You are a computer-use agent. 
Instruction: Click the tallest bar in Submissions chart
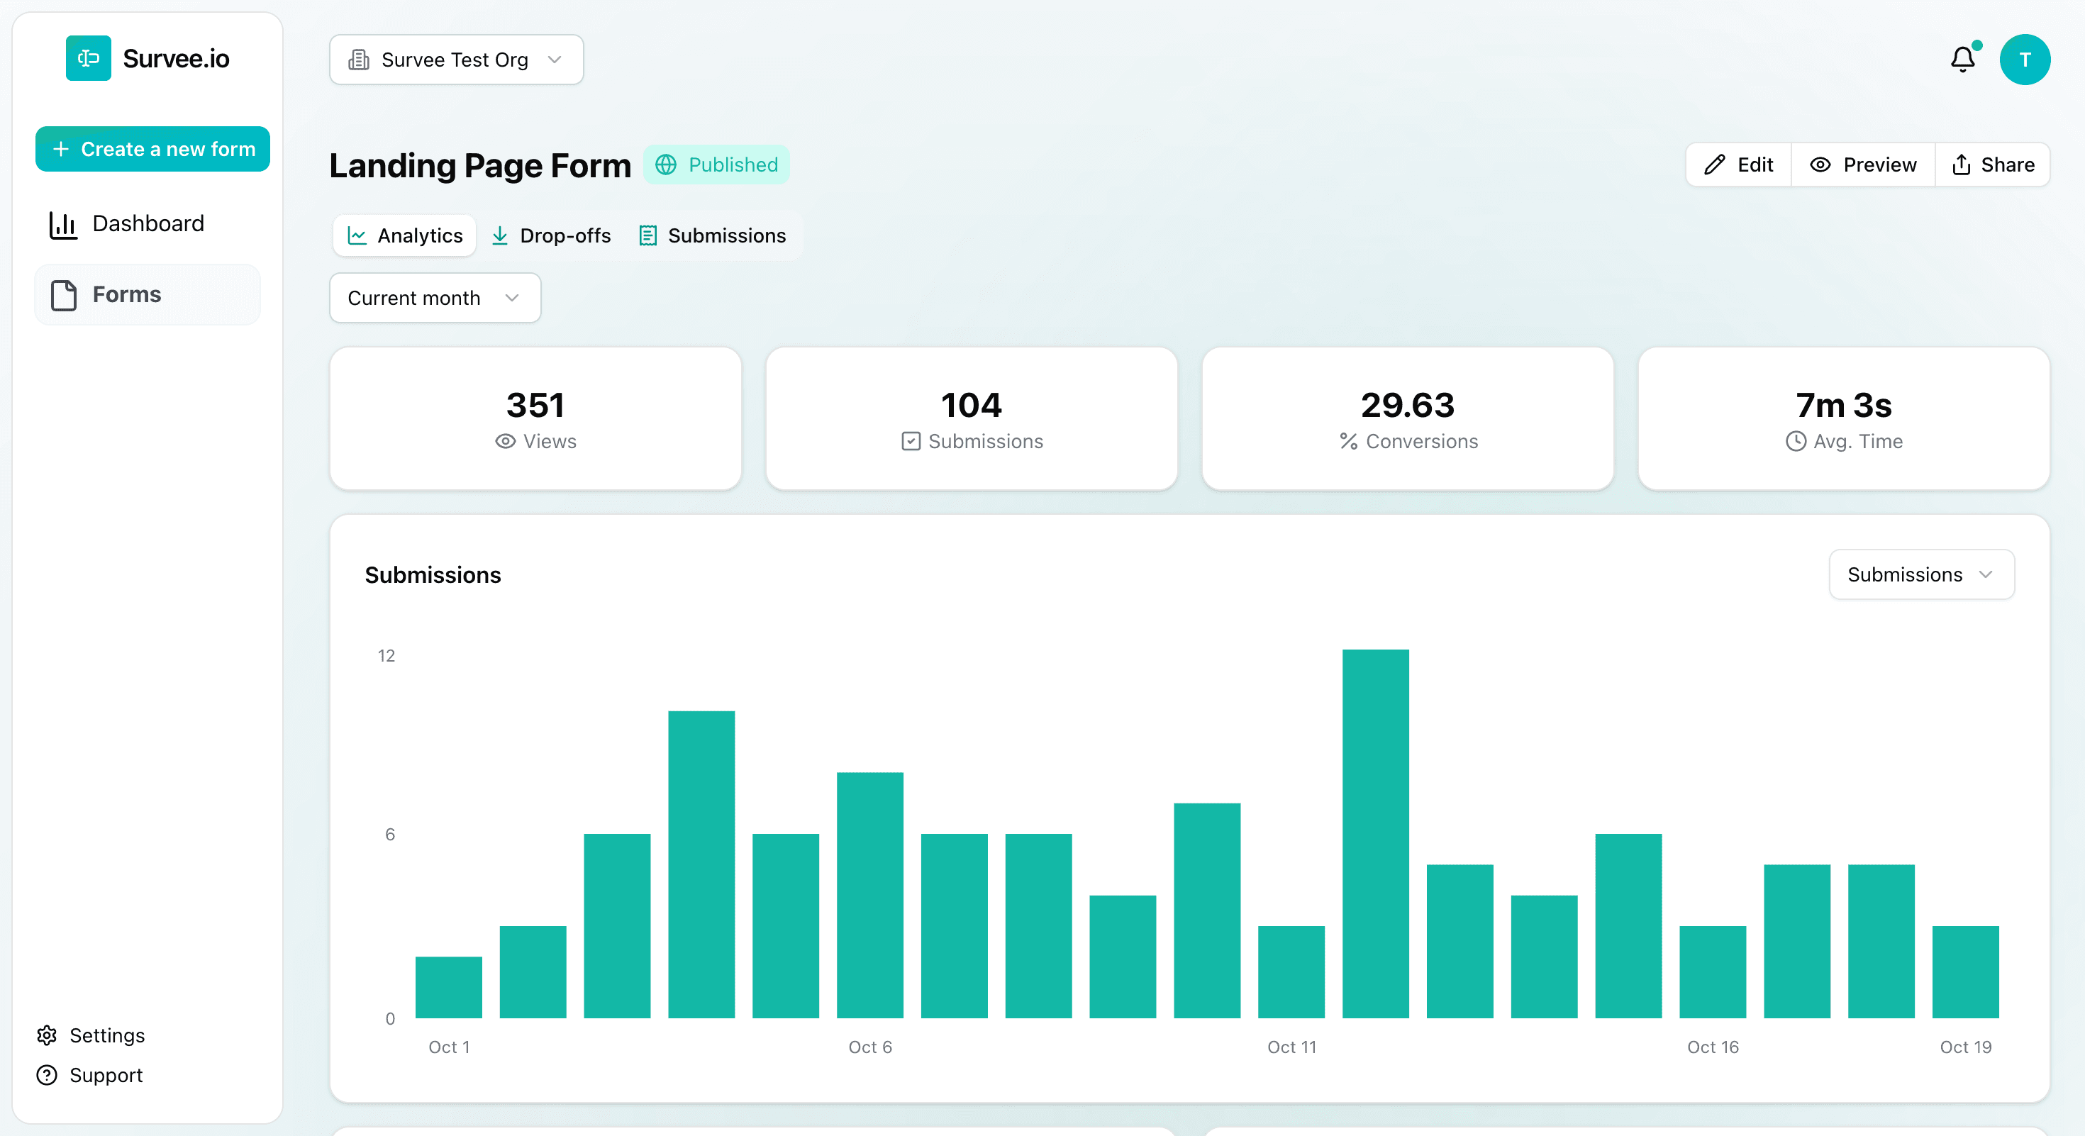pos(1374,833)
